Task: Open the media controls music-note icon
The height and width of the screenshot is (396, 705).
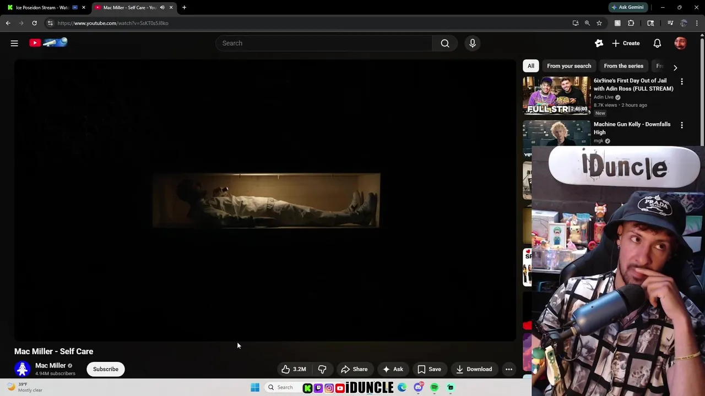Action: [x=670, y=23]
